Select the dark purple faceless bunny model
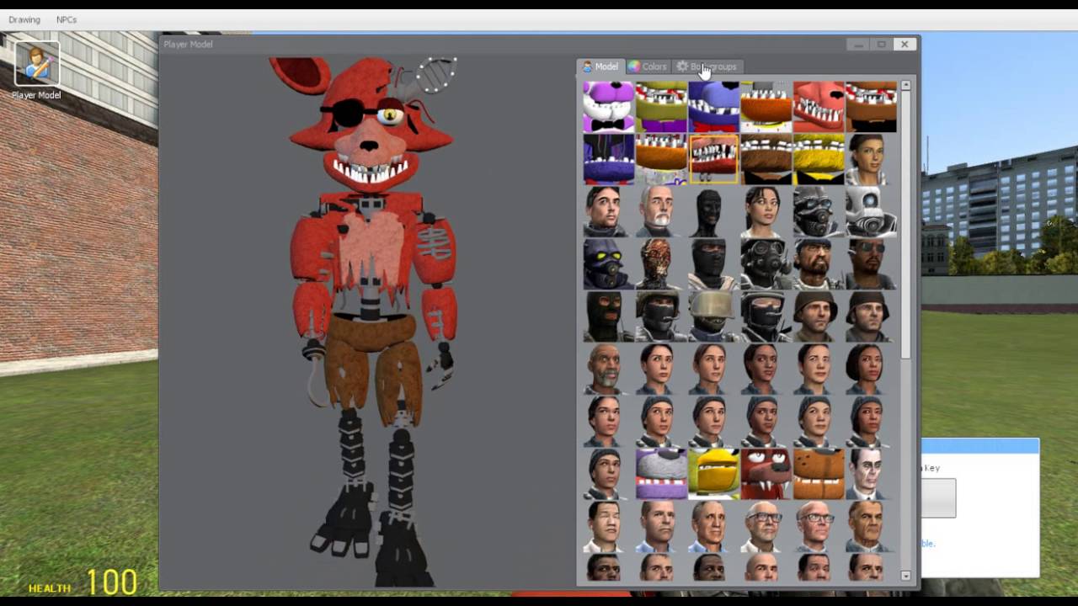 pos(609,159)
